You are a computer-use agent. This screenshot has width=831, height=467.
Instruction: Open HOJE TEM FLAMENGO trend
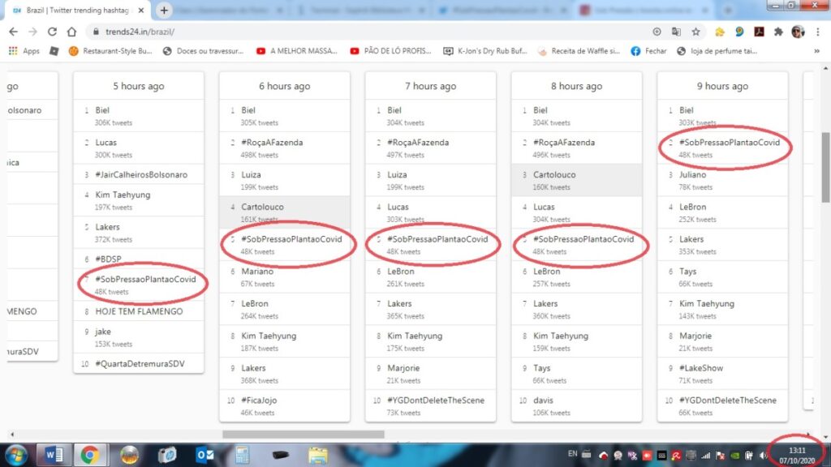click(x=139, y=311)
